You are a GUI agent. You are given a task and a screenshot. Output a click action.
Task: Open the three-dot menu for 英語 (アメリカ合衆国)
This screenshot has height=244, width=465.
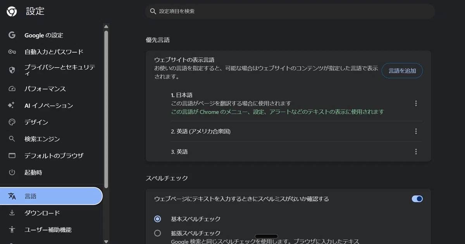click(x=416, y=131)
